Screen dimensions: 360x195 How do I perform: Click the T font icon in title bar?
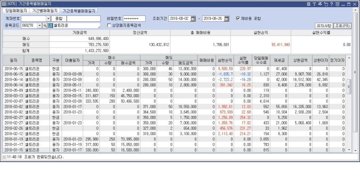pos(314,4)
